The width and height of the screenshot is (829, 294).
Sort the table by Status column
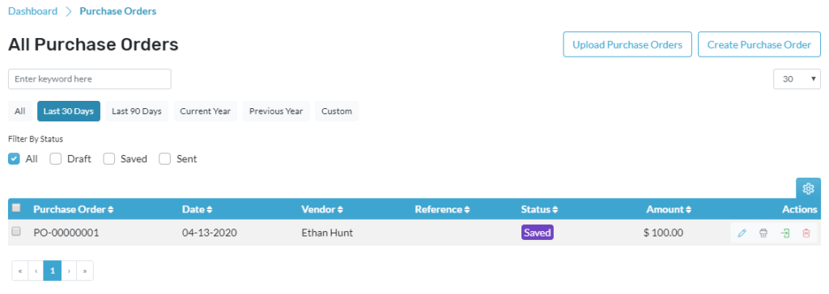[539, 209]
